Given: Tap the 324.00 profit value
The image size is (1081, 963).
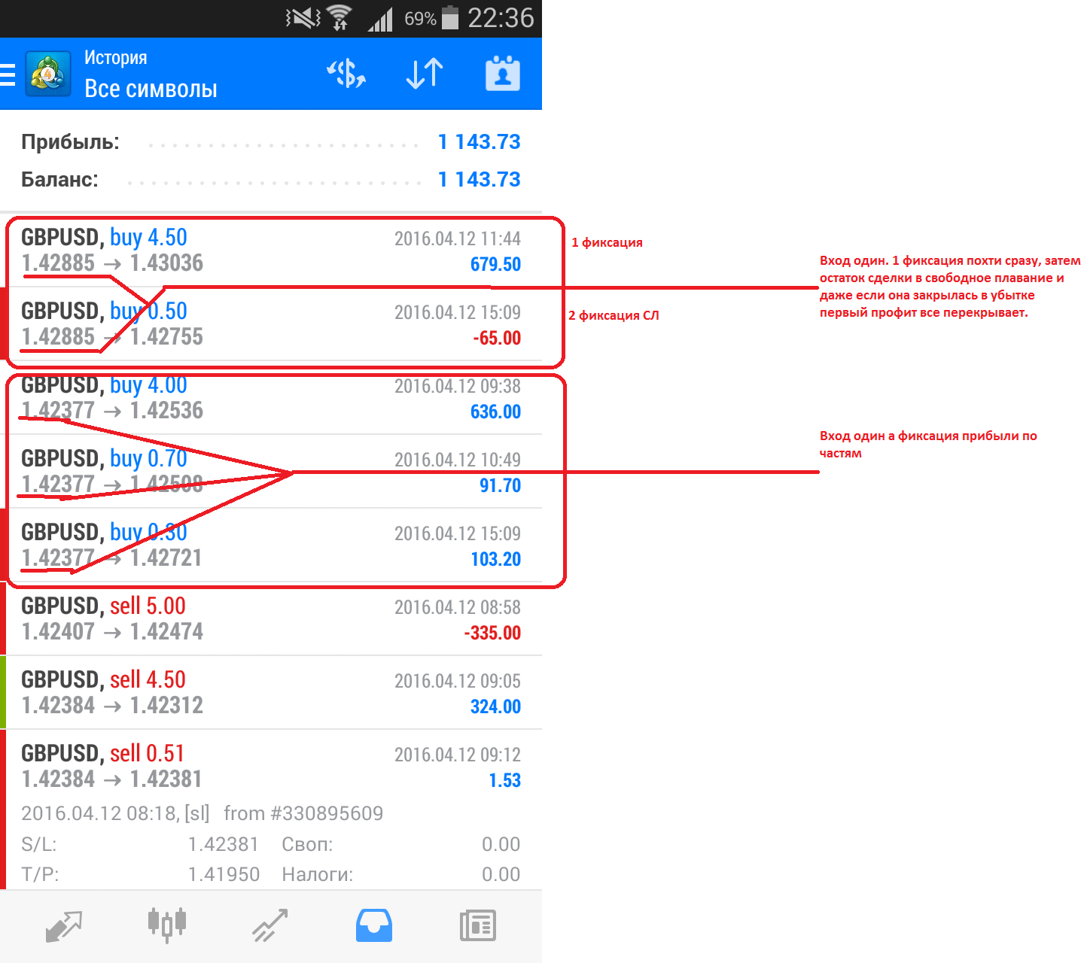Looking at the screenshot, I should (x=495, y=706).
